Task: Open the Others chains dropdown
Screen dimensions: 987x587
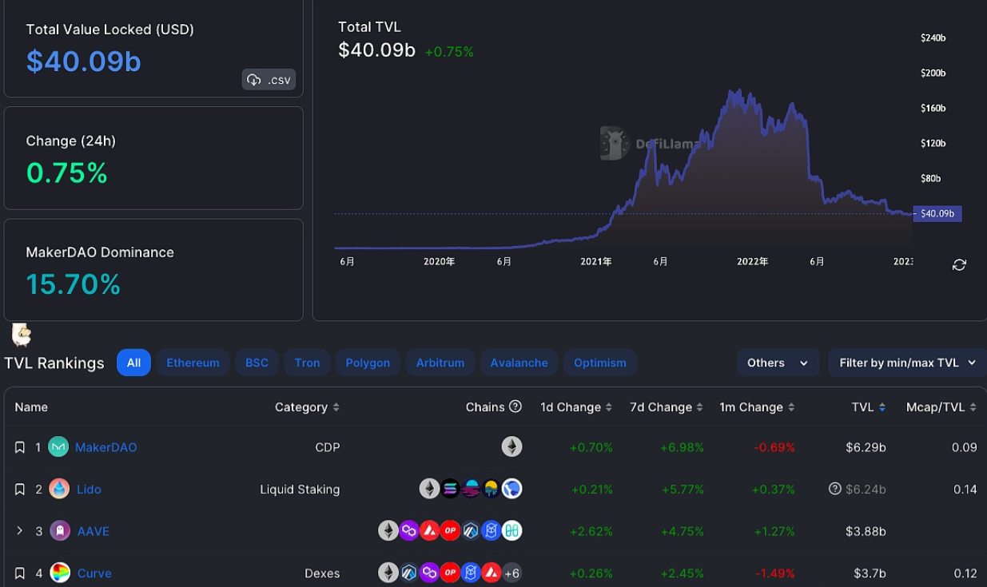Action: click(x=778, y=363)
